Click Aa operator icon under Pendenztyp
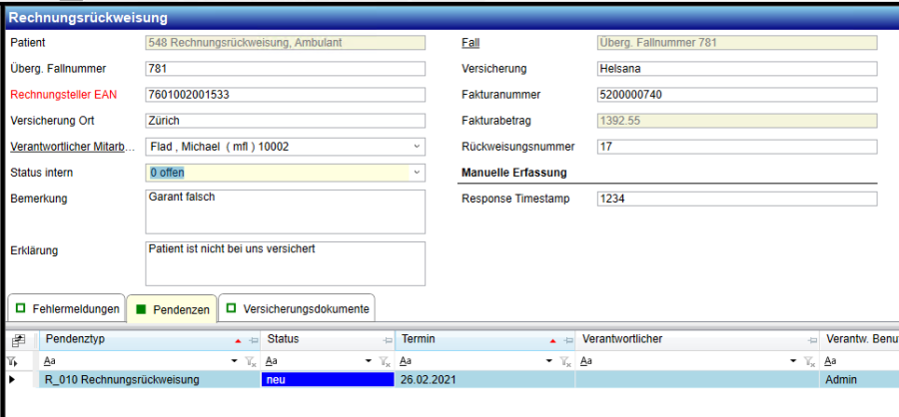Screen dimensions: 899x417 point(49,361)
